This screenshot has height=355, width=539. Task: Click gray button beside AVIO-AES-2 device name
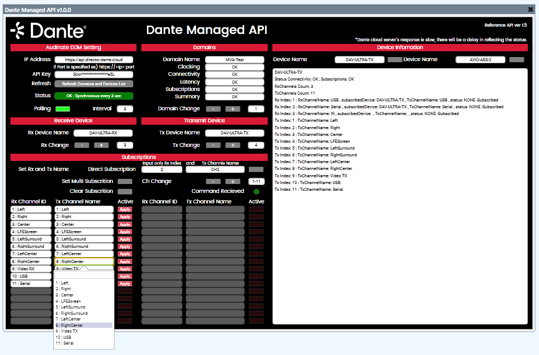517,60
